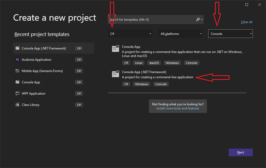This screenshot has height=168, width=266.
Task: Select recent WPF Application template
Action: (x=34, y=94)
